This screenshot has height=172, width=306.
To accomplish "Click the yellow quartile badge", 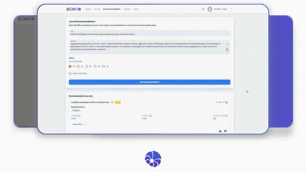I will (118, 102).
